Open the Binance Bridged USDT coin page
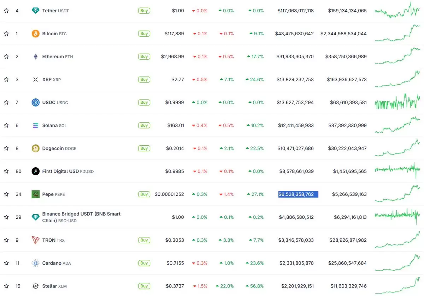This screenshot has width=424, height=296. click(81, 217)
